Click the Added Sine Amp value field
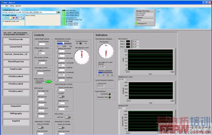The height and width of the screenshot is (135, 212). pos(61,109)
